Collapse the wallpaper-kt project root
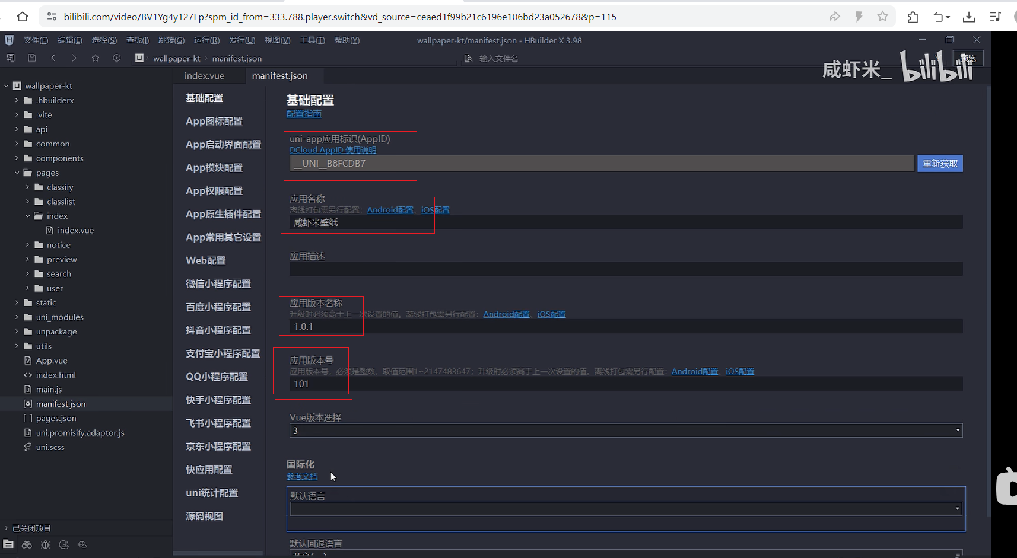Viewport: 1017px width, 558px height. (x=7, y=85)
